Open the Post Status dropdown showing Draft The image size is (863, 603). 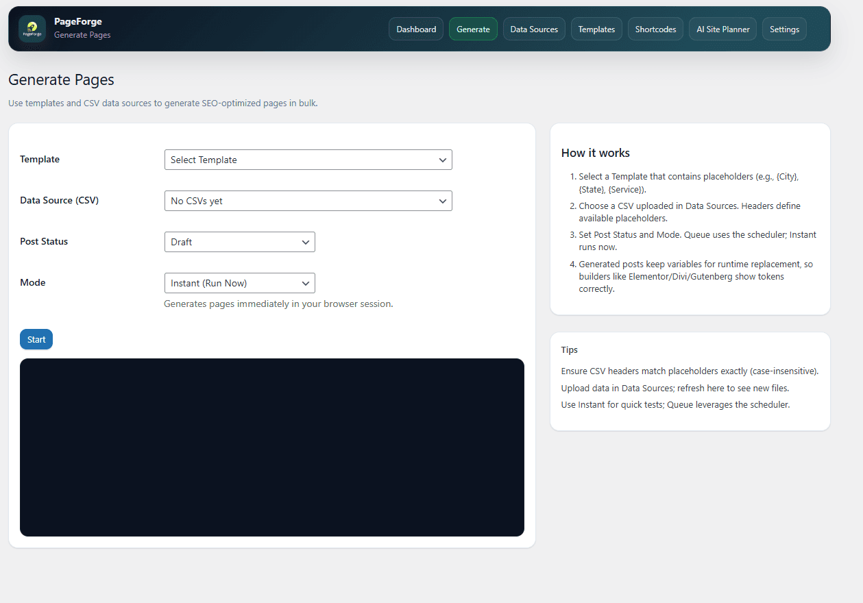click(240, 241)
